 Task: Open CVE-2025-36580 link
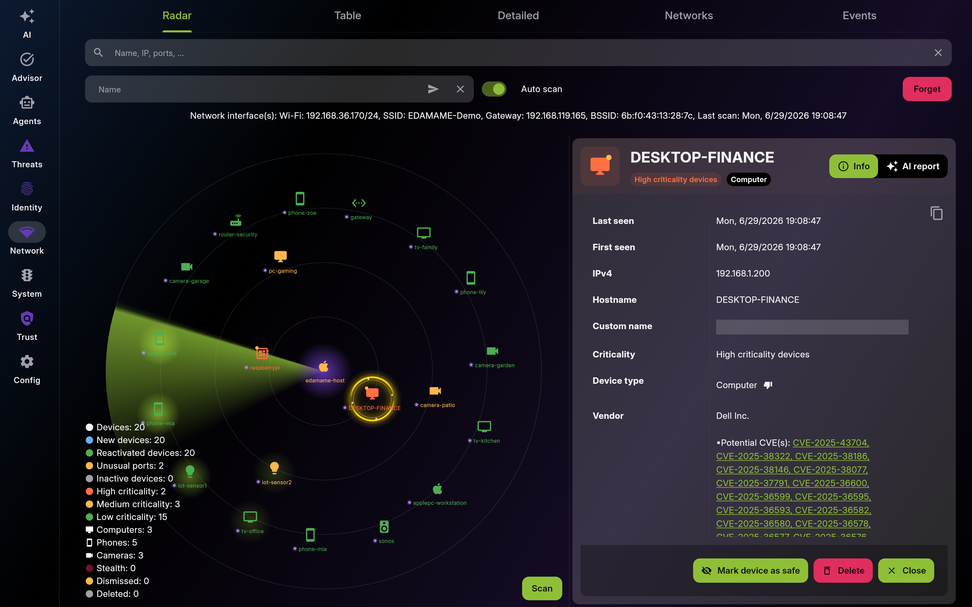pyautogui.click(x=754, y=523)
